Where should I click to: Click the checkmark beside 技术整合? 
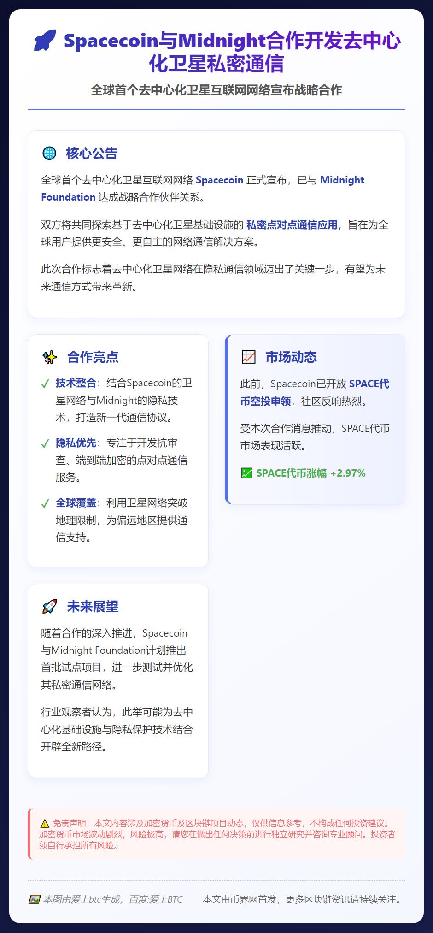[x=45, y=384]
